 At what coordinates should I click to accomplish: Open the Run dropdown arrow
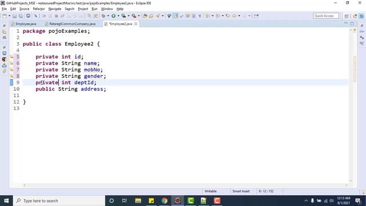118,16
